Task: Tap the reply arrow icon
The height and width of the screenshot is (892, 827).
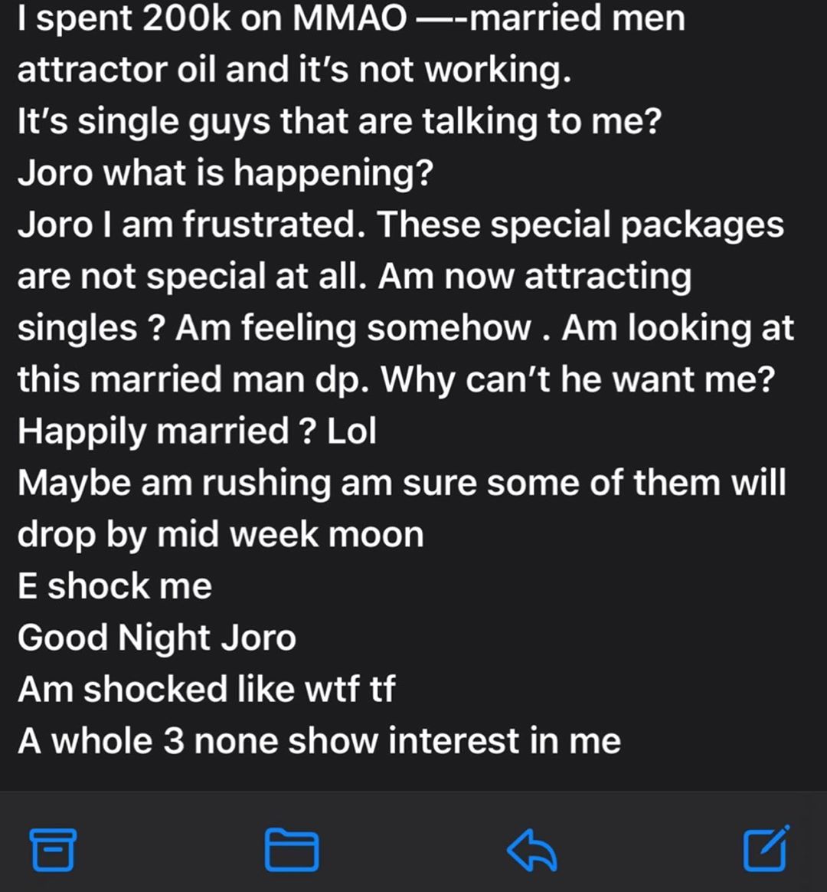Action: tap(531, 850)
